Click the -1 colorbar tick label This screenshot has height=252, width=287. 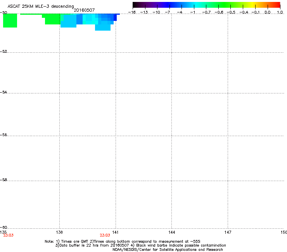[193, 12]
